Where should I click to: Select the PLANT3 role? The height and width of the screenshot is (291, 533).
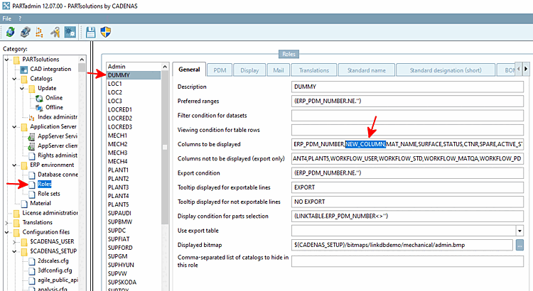[x=134, y=187]
